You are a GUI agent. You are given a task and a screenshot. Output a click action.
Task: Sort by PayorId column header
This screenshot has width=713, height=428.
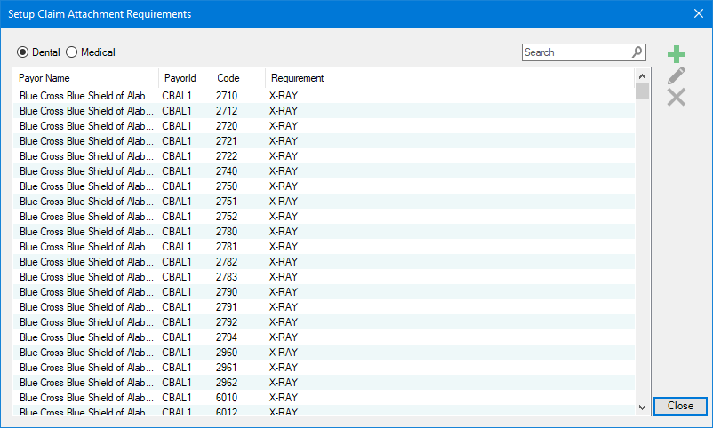tap(185, 78)
